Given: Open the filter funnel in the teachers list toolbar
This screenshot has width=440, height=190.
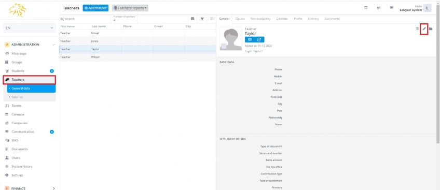Looking at the screenshot, I should (x=202, y=19).
